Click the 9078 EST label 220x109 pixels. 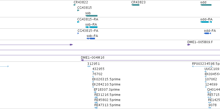(213, 105)
